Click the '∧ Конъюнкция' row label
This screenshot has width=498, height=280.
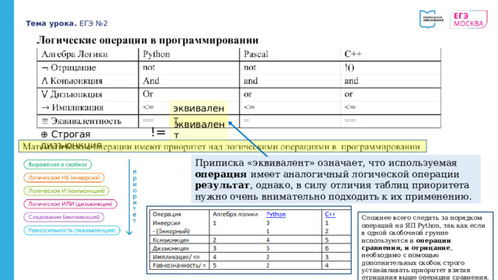pyautogui.click(x=72, y=81)
